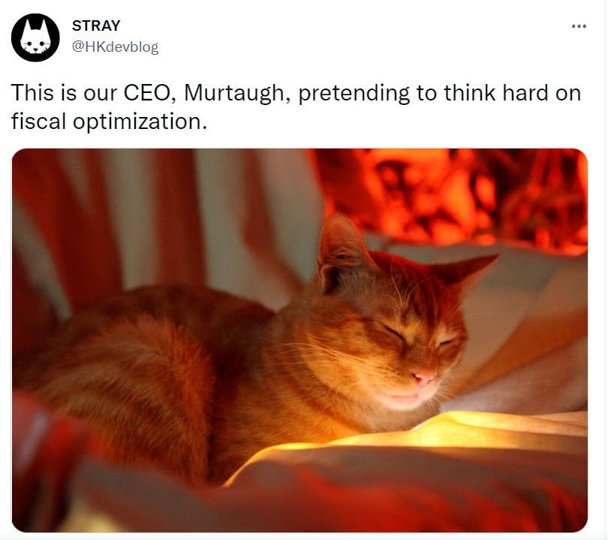Open the attached orange cat photo

299,340
